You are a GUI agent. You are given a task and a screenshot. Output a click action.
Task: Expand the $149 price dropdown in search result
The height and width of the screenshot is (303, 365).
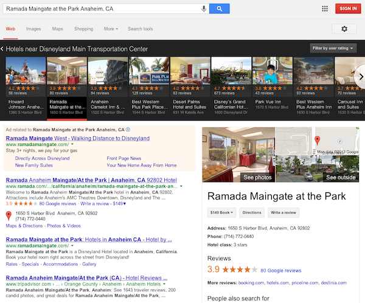coord(119,204)
